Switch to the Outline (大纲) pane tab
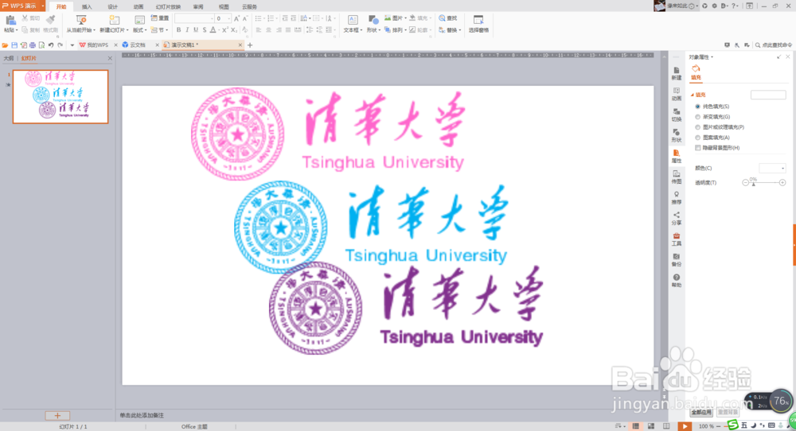The height and width of the screenshot is (431, 796). [x=9, y=58]
